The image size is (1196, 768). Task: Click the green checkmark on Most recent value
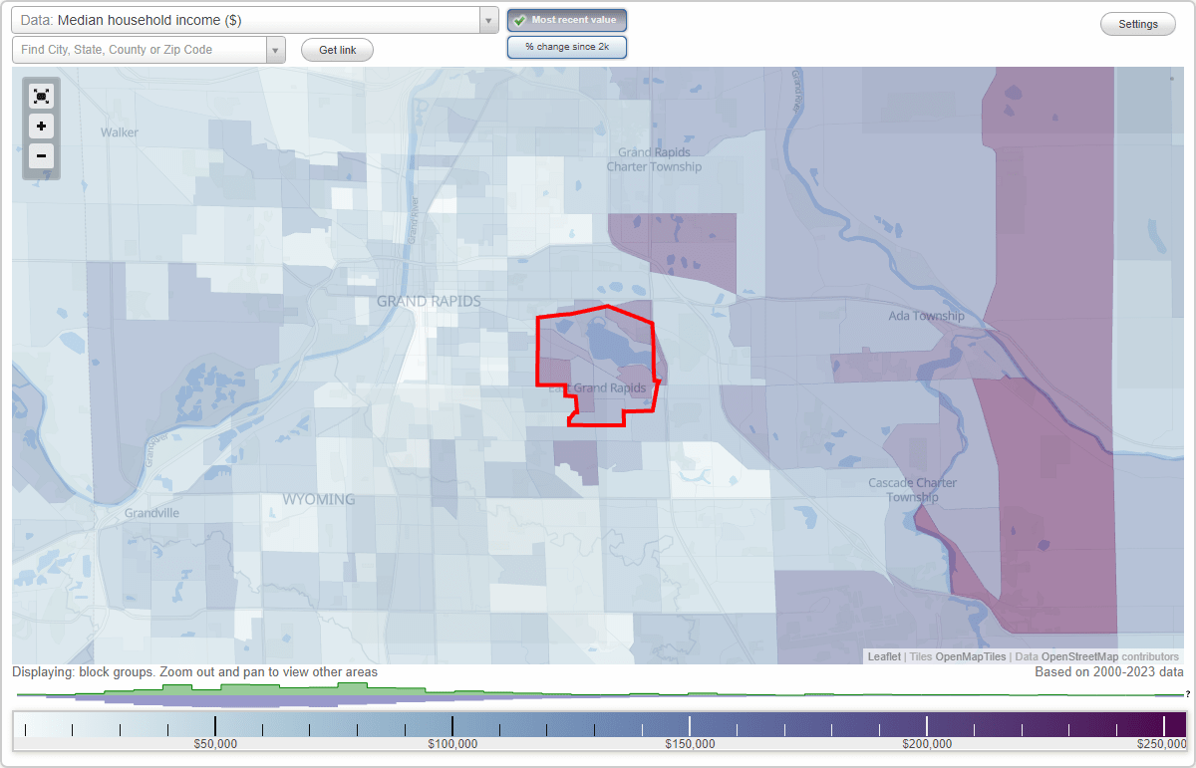(519, 19)
